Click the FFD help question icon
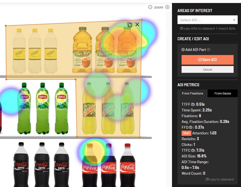The height and width of the screenshot is (187, 241). pyautogui.click(x=191, y=127)
